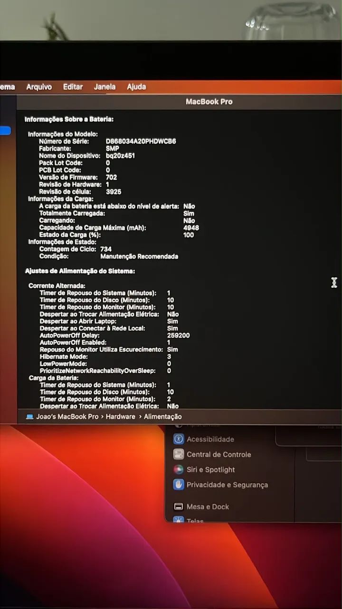The width and height of the screenshot is (342, 609).
Task: Open the Ajuda menu
Action: click(136, 87)
